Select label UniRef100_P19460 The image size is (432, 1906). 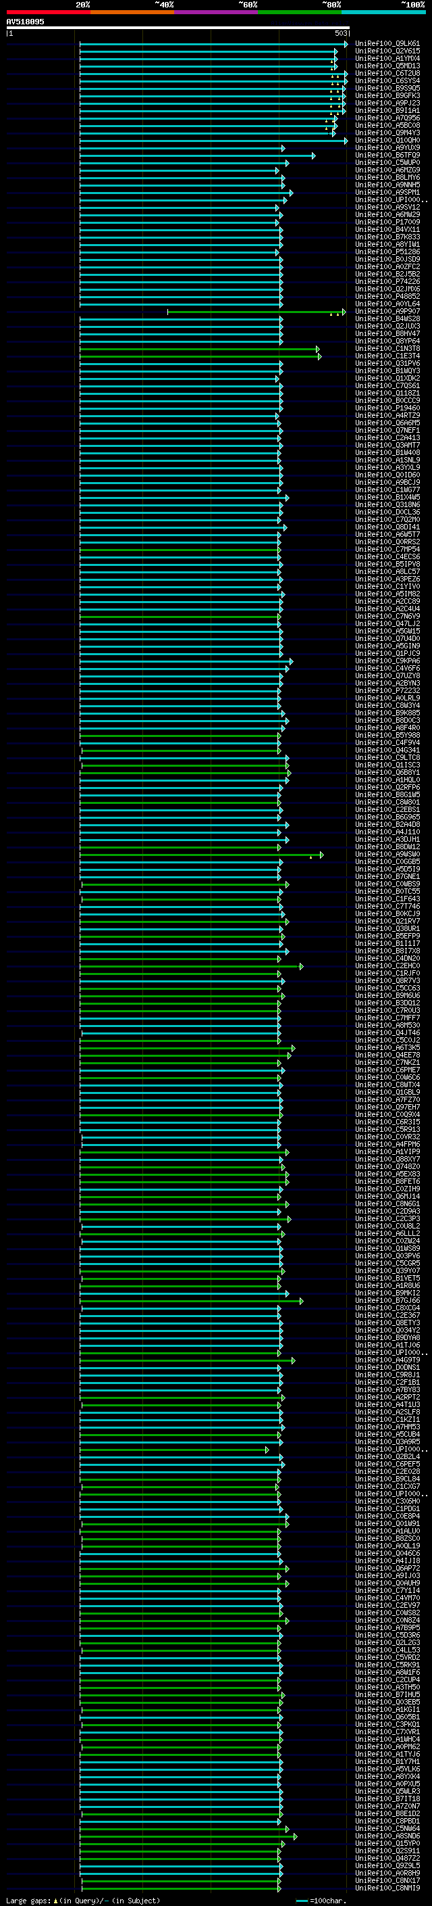click(387, 408)
